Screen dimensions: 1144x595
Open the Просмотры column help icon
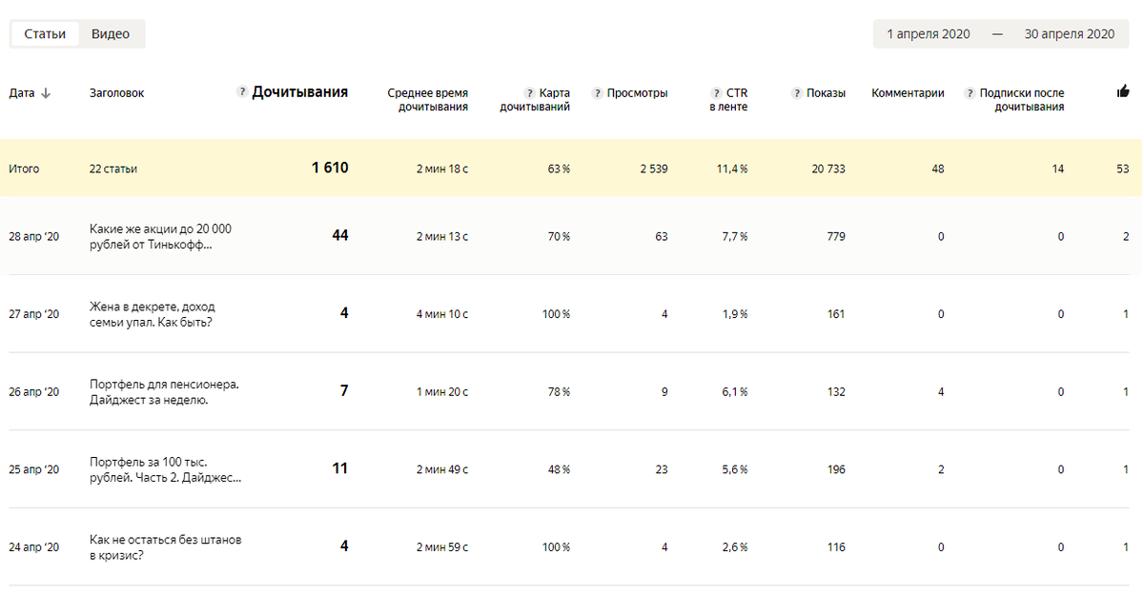click(x=596, y=92)
